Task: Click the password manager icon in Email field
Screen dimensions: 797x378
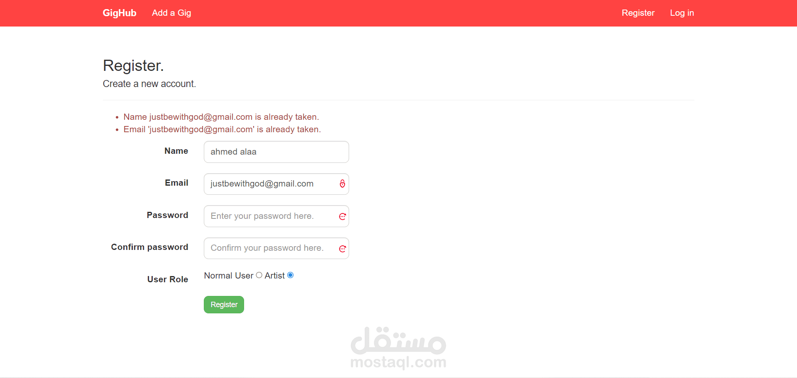Action: (x=342, y=184)
